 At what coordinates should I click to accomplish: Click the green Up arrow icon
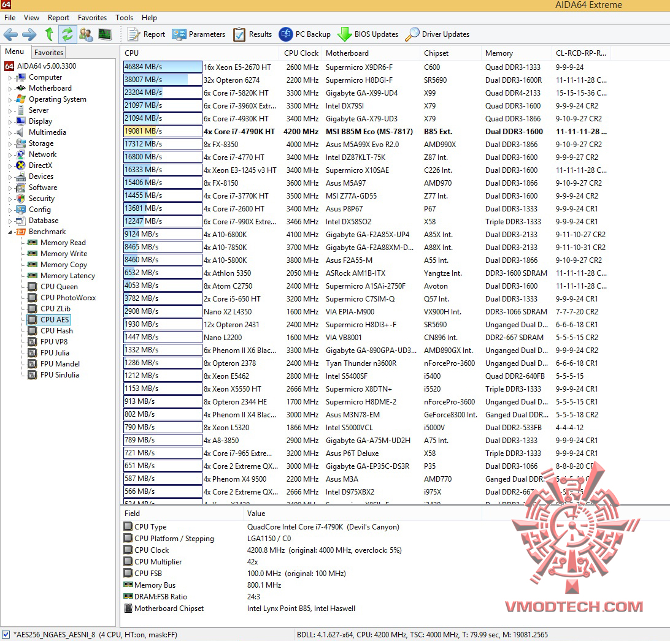click(49, 34)
